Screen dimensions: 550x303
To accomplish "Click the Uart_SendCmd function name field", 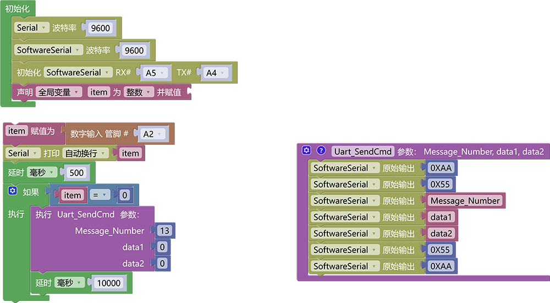I will (362, 152).
